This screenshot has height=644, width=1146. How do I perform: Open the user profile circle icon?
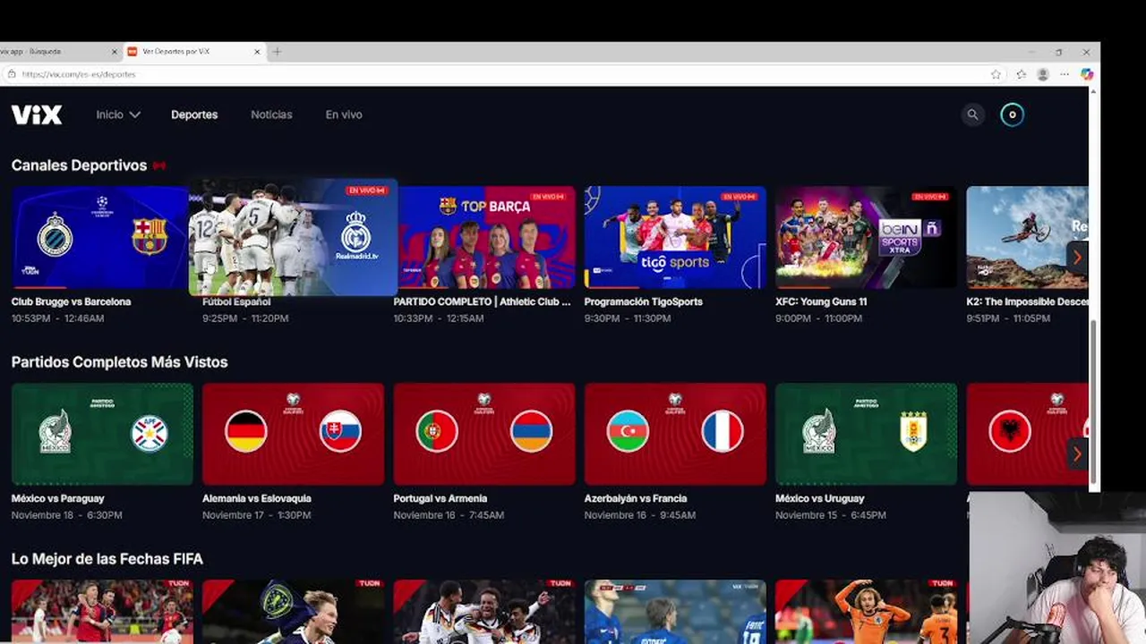click(1012, 114)
